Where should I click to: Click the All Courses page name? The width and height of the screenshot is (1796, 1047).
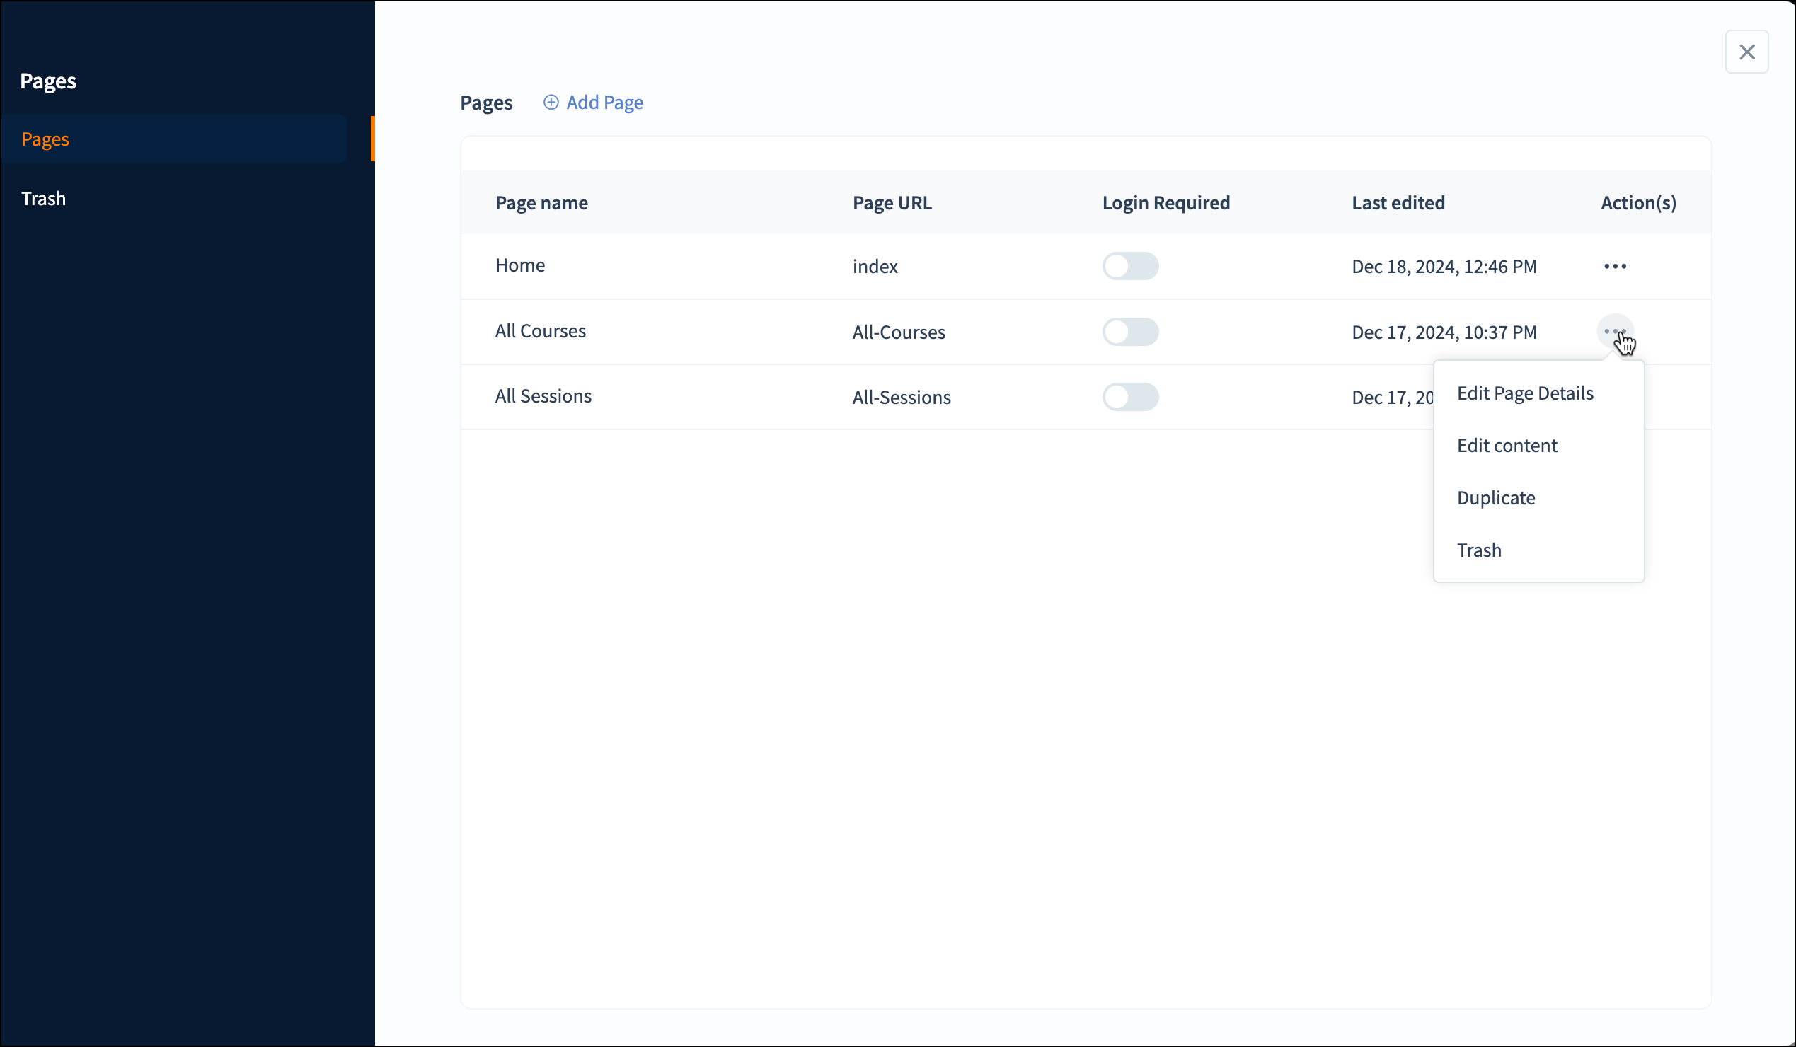(x=540, y=330)
